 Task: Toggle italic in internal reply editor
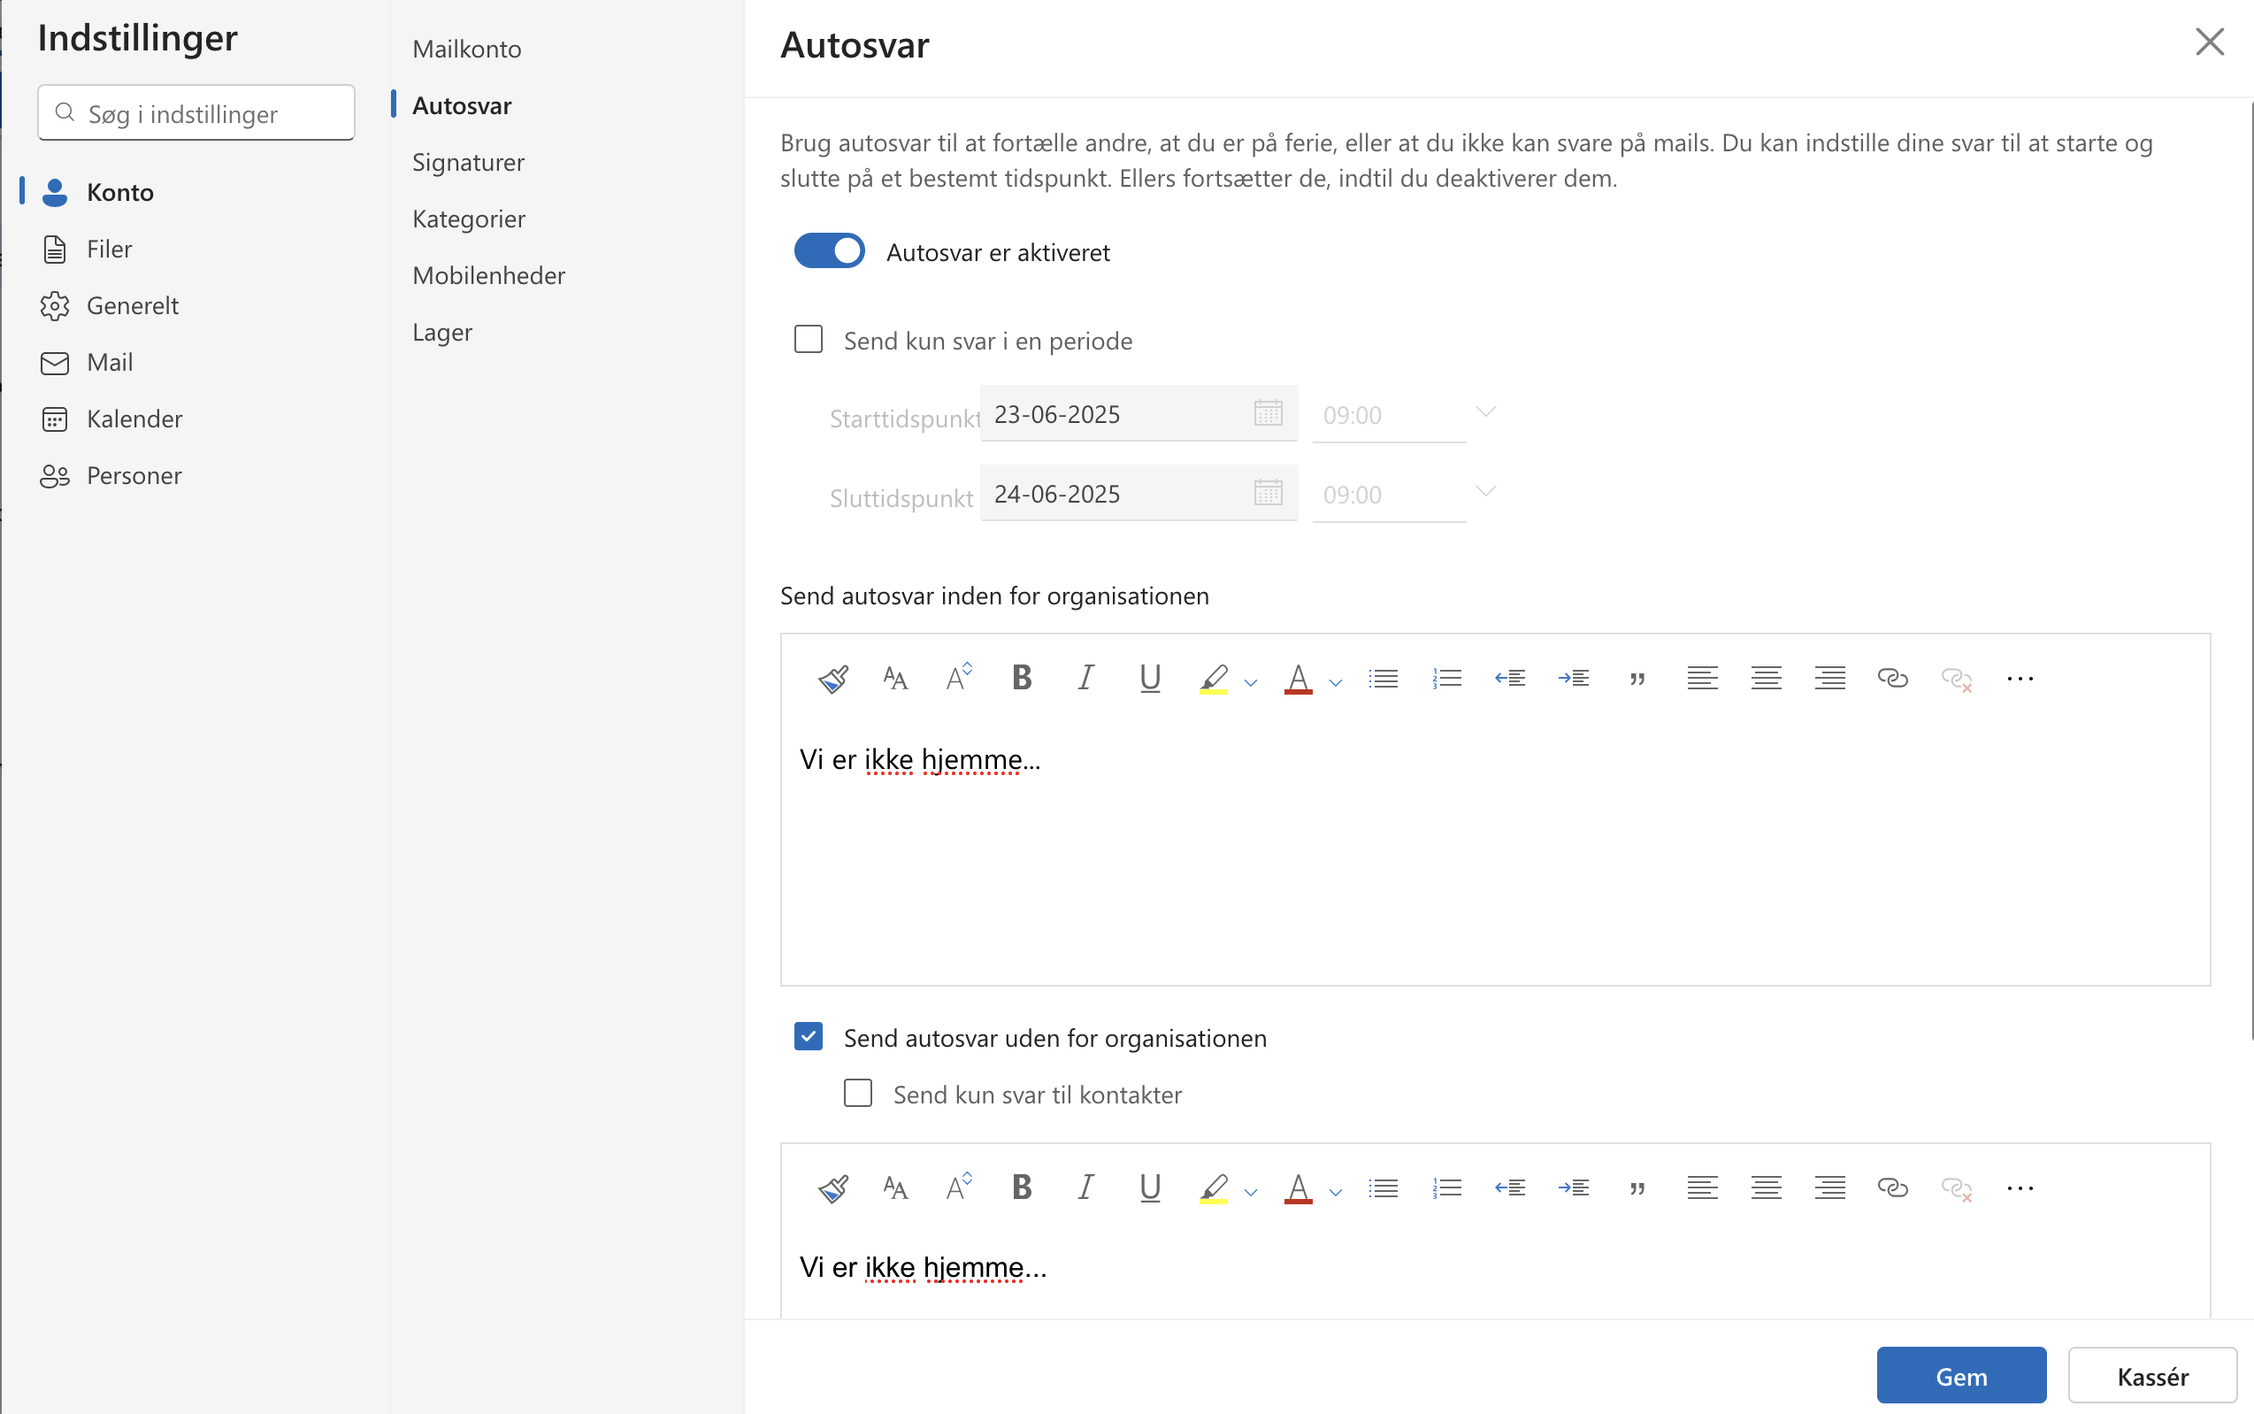pyautogui.click(x=1085, y=678)
